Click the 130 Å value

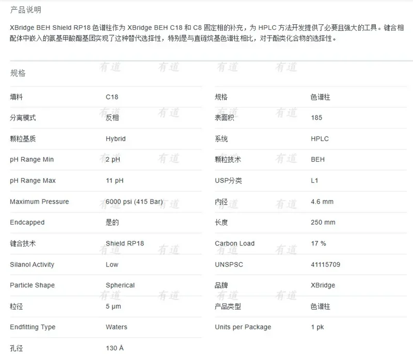pyautogui.click(x=115, y=348)
